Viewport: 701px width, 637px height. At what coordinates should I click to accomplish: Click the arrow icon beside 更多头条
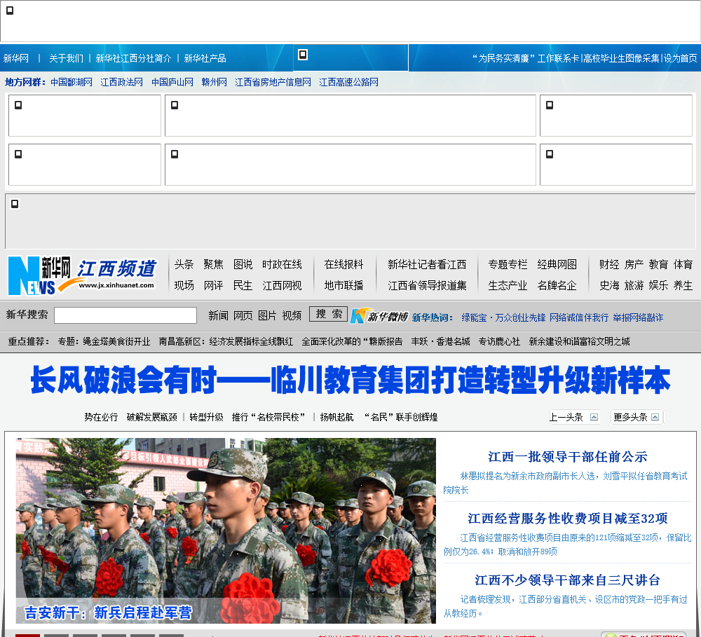(x=655, y=417)
